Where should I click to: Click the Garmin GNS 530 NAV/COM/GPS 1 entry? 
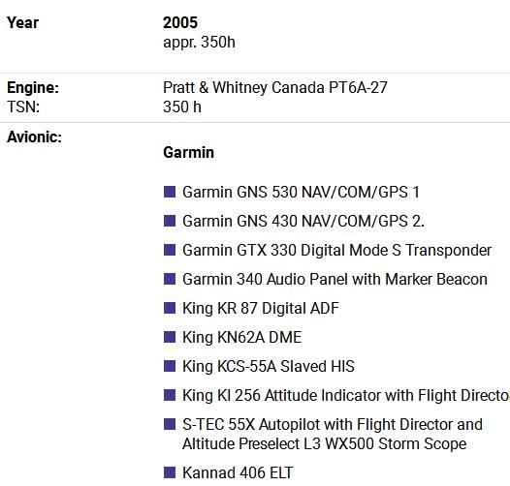pyautogui.click(x=301, y=192)
